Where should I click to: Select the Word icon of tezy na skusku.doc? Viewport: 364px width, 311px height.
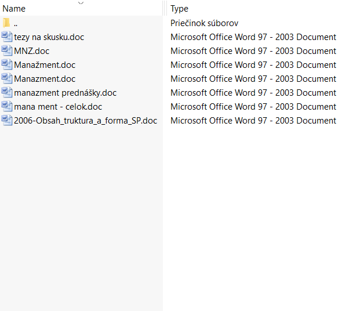pos(6,37)
